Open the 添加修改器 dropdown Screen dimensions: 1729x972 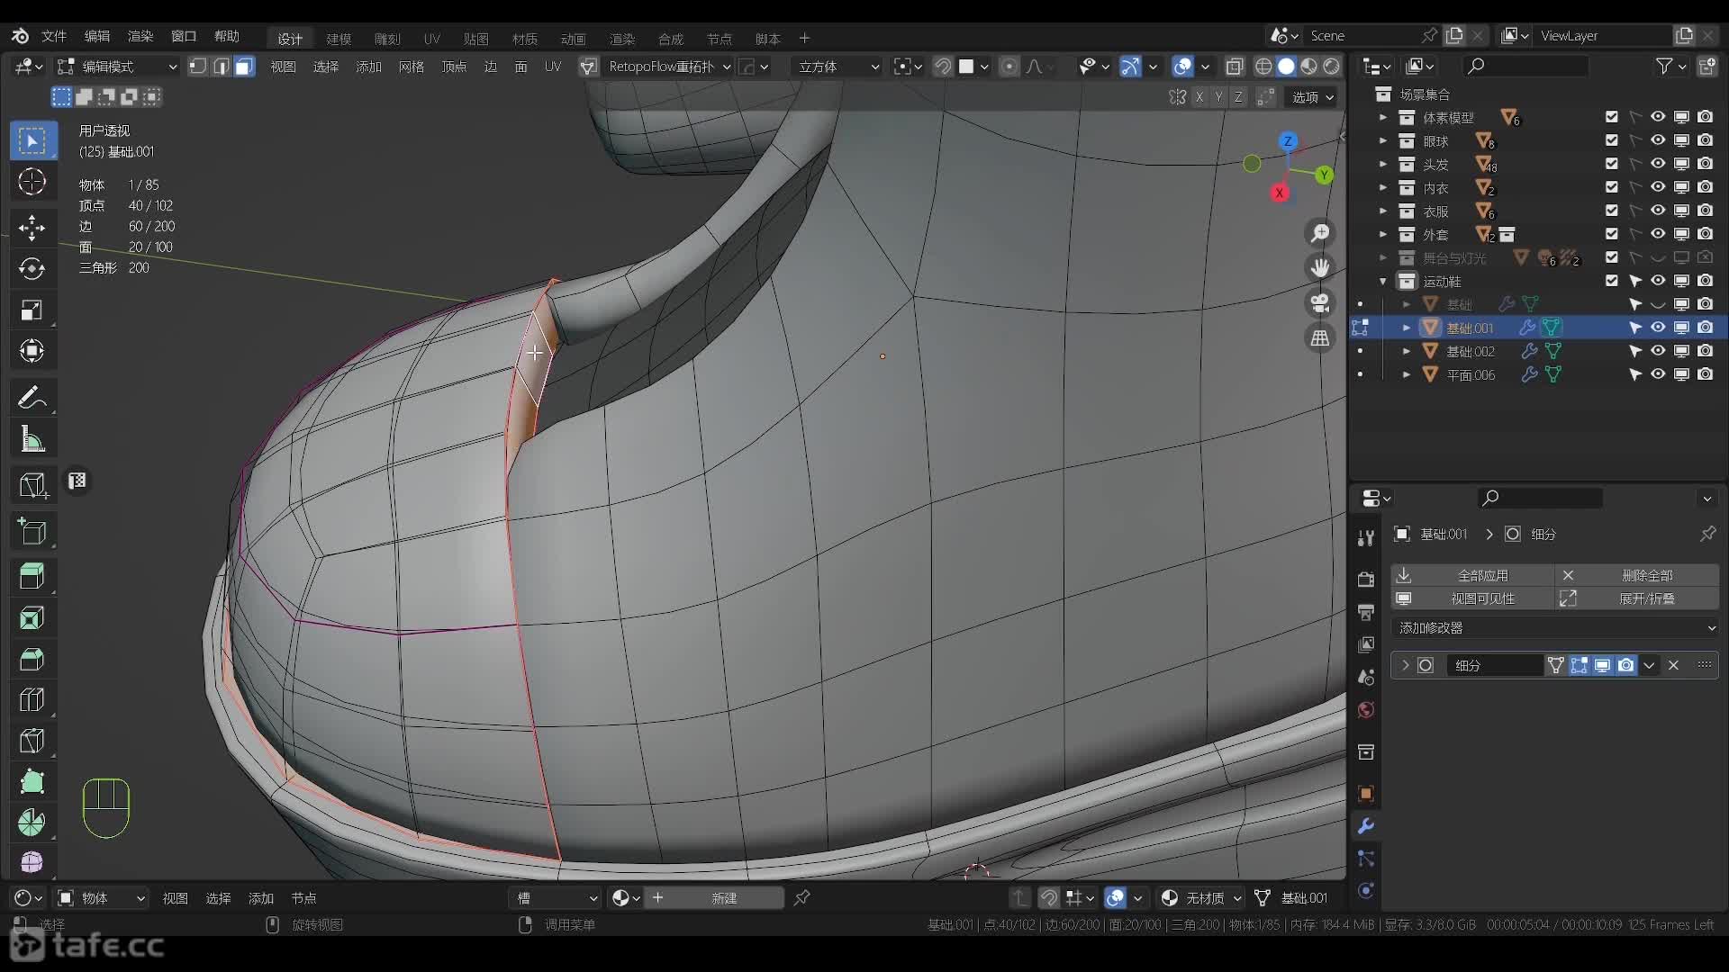pos(1555,627)
